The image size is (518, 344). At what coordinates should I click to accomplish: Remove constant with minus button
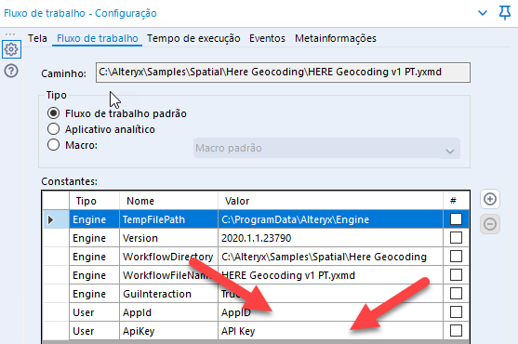(x=490, y=224)
